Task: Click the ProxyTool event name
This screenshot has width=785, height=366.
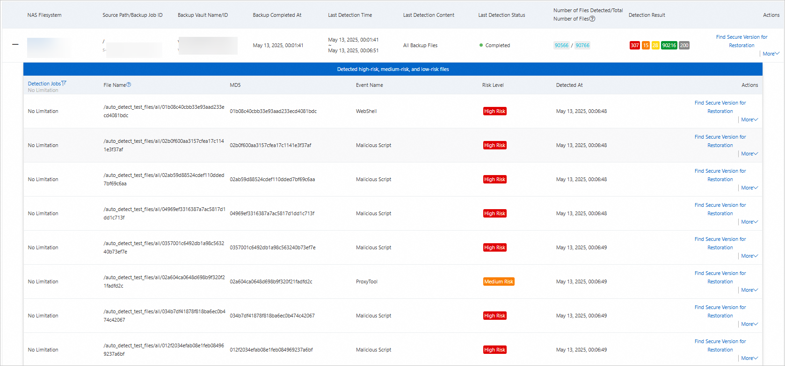Action: pyautogui.click(x=367, y=282)
